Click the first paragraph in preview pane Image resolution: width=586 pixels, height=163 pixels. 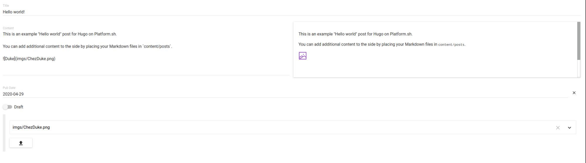click(x=355, y=34)
